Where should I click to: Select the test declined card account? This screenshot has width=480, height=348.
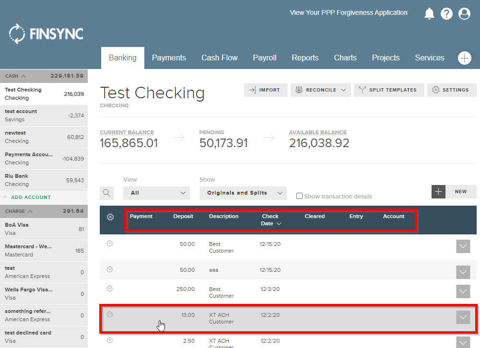coord(44,336)
